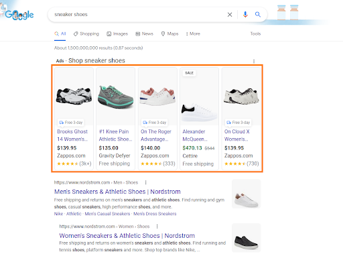343x260 pixels.
Task: Click Free 3-day badge on Cloud X card
Action: point(238,123)
